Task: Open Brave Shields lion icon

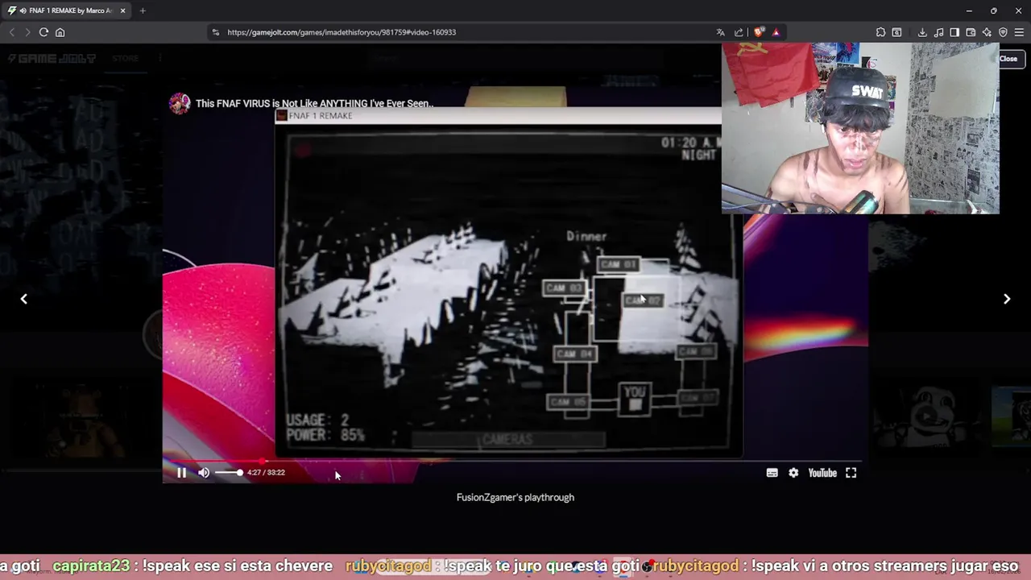Action: coord(758,32)
